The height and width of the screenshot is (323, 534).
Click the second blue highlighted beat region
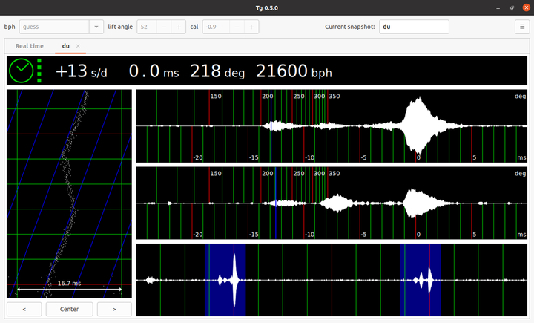click(x=421, y=280)
